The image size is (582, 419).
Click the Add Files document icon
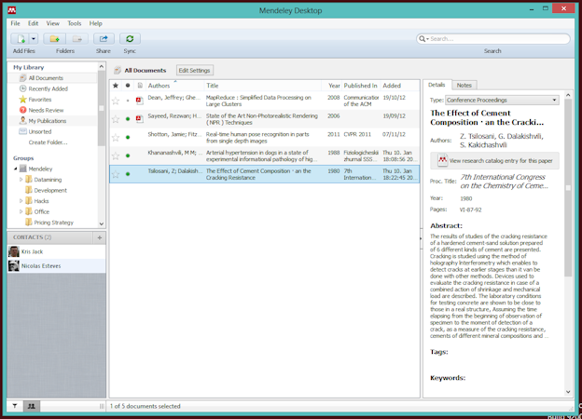[x=21, y=38]
